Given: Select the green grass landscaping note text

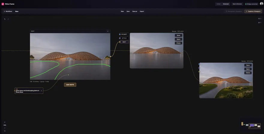Looking at the screenshot, I should [27, 91].
